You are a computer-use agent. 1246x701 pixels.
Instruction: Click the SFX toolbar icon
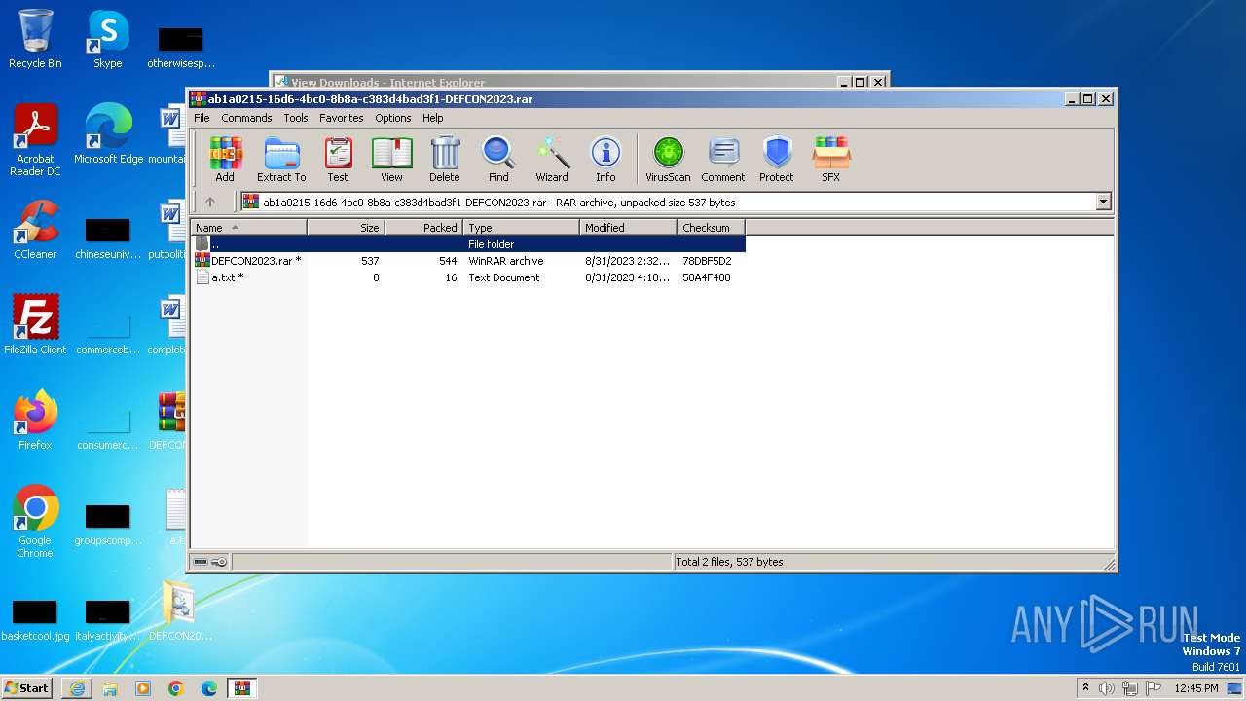click(830, 159)
